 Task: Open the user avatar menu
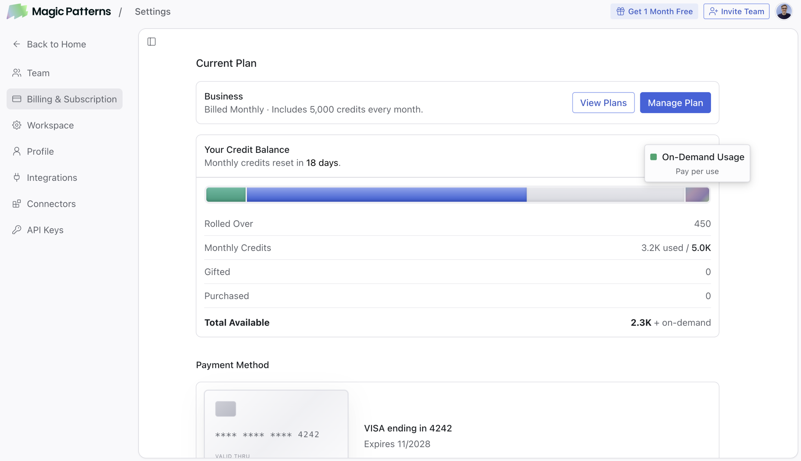tap(784, 11)
